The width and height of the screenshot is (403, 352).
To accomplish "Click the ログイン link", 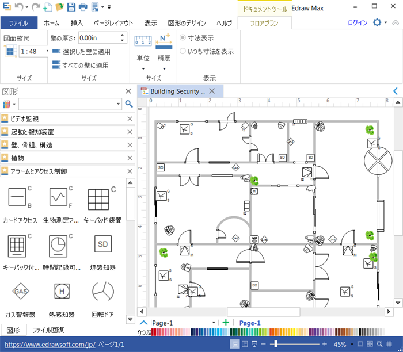I will [x=358, y=23].
